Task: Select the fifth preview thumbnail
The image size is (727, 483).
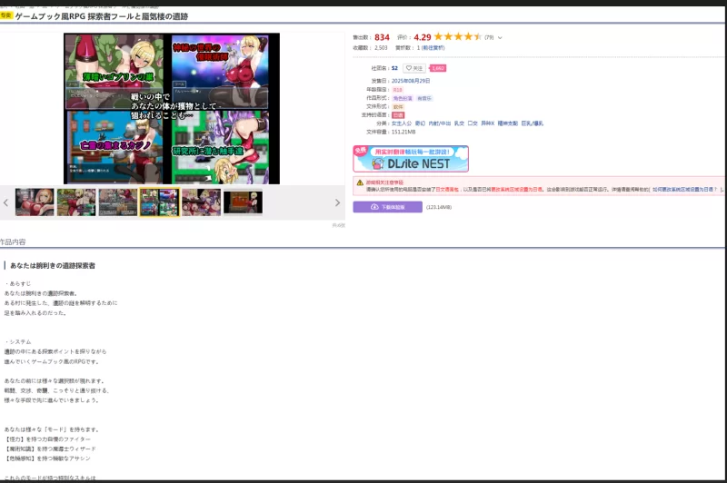Action: pyautogui.click(x=201, y=202)
